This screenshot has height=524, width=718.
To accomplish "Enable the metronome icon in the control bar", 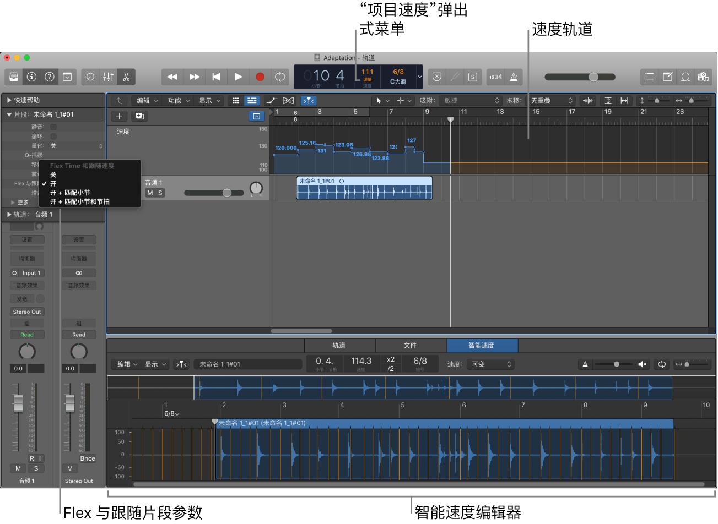I will [514, 77].
